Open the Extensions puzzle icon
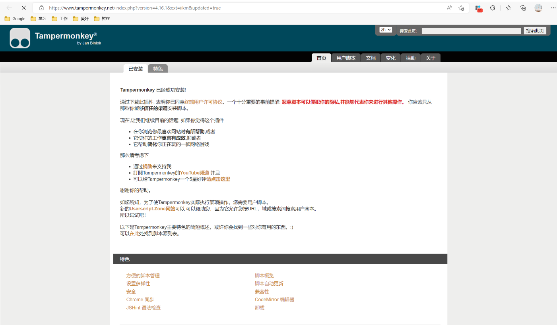Viewport: 557px width, 325px height. 493,8
